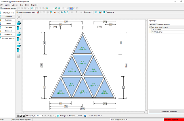This screenshot has height=121, width=184.
Task: Click the mirror horizontally icon
Action: 62,12
